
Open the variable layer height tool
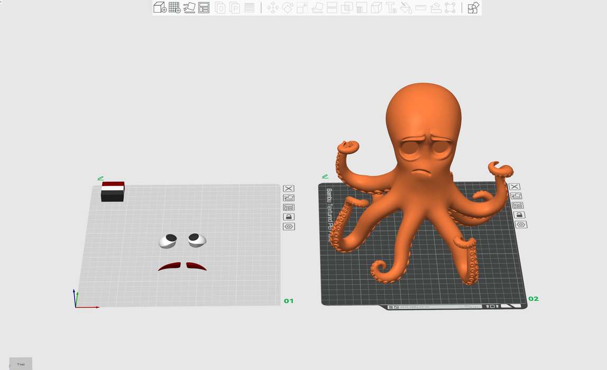coord(249,7)
